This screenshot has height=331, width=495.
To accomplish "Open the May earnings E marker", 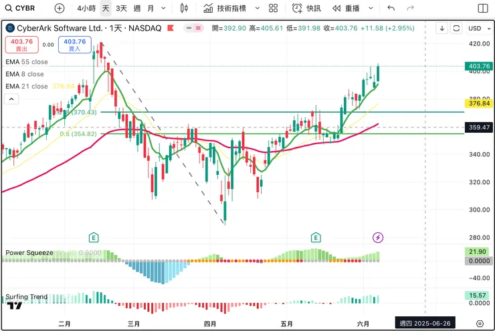I will [316, 237].
